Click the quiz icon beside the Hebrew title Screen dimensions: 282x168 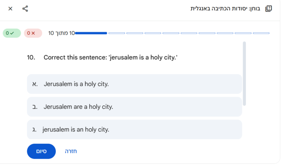click(268, 8)
